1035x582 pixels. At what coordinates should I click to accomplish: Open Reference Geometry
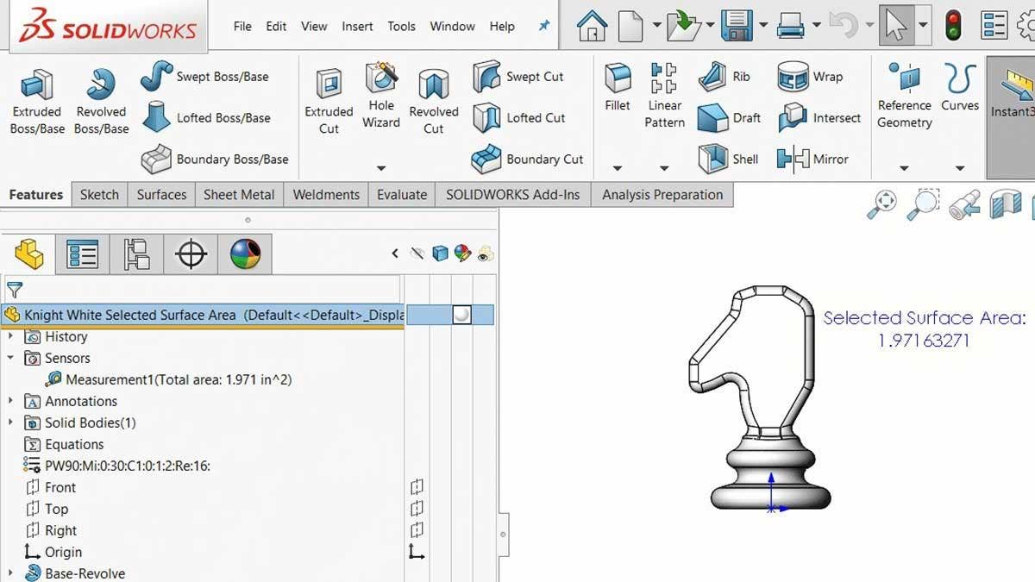pyautogui.click(x=905, y=96)
